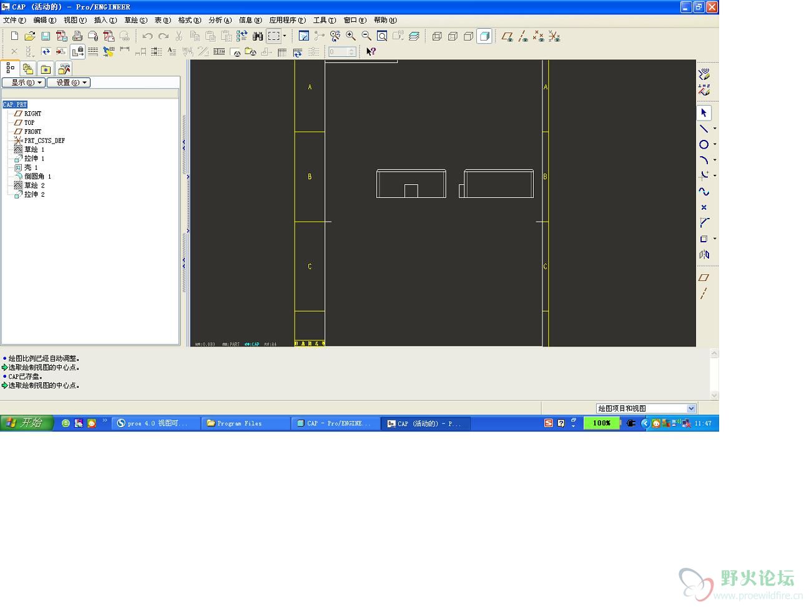Toggle wireframe display mode
Viewport: 809px width, 607px height.
pyautogui.click(x=437, y=36)
